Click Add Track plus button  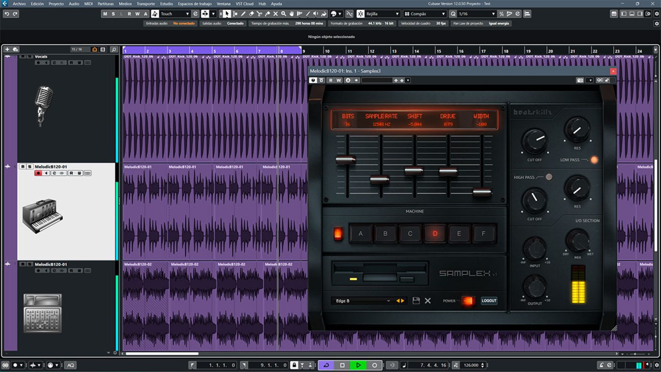(7, 50)
